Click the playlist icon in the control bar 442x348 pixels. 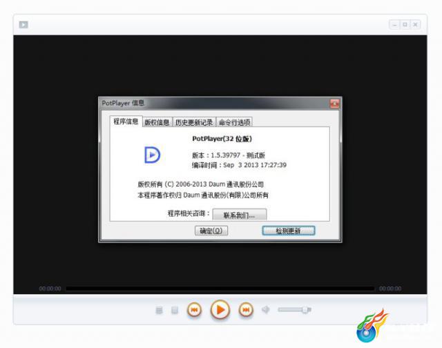pyautogui.click(x=159, y=310)
